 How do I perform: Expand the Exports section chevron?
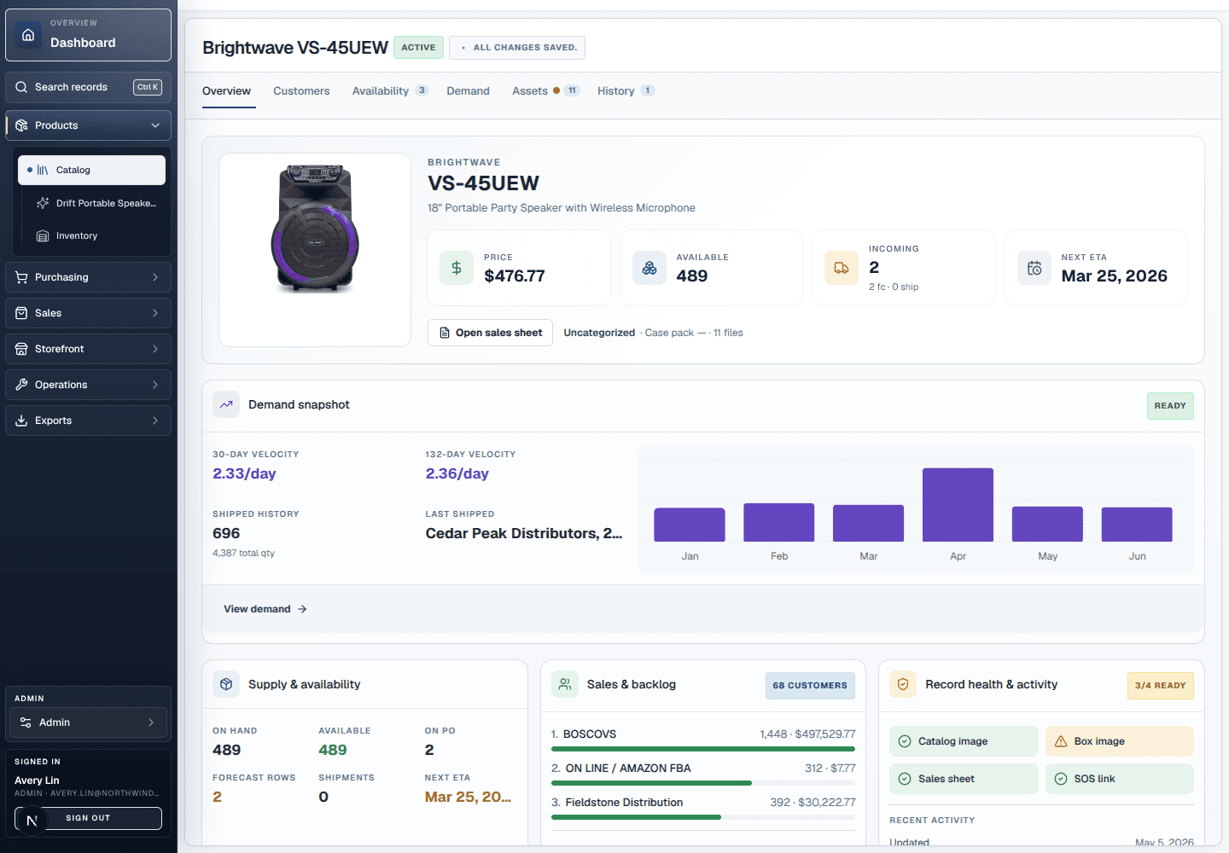click(155, 421)
